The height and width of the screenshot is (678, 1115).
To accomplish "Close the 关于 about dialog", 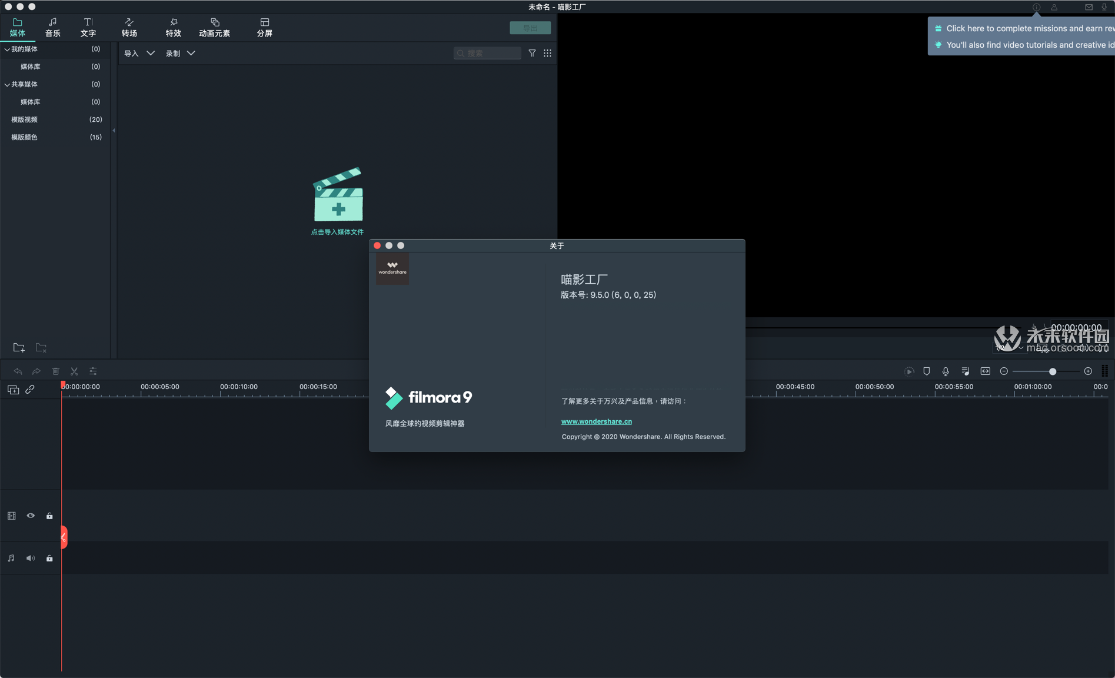I will tap(377, 245).
